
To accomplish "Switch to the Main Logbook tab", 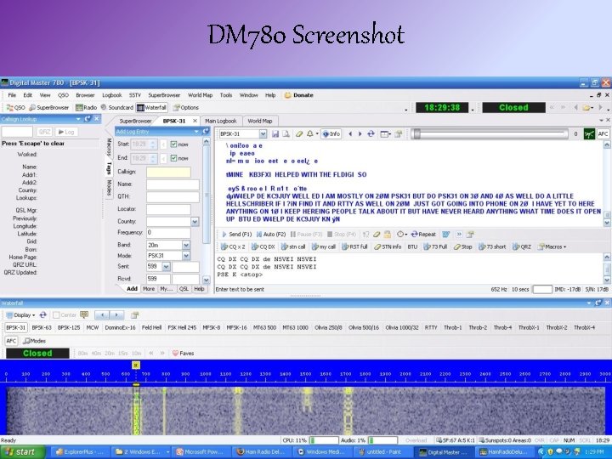I will pyautogui.click(x=220, y=121).
